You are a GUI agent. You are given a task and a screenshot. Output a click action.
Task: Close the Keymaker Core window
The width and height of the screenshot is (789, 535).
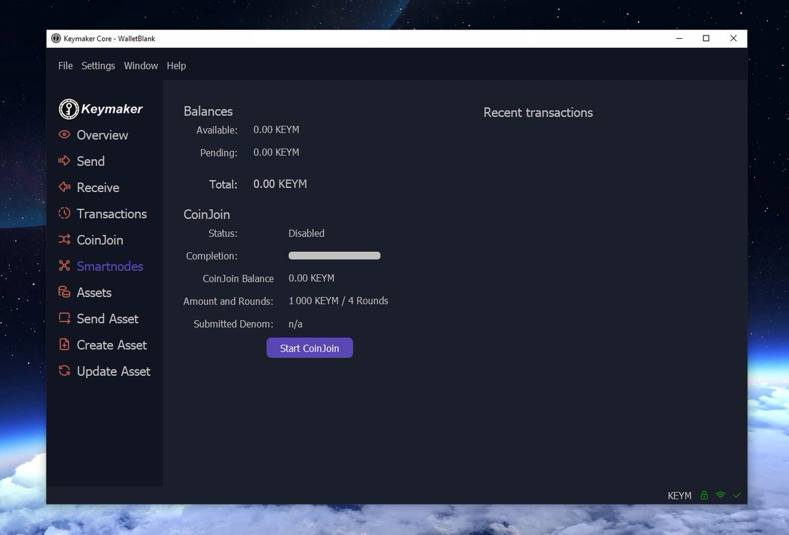coord(734,39)
